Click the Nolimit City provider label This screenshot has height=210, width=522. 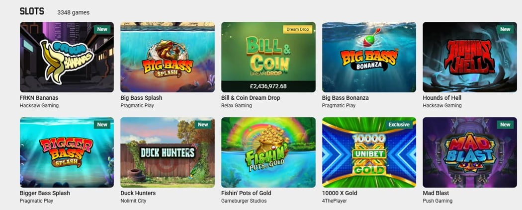(x=133, y=201)
